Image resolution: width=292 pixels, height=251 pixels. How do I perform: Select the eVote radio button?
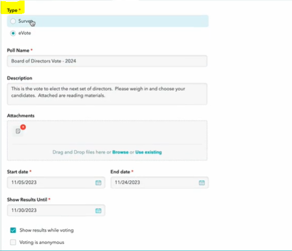(x=13, y=33)
